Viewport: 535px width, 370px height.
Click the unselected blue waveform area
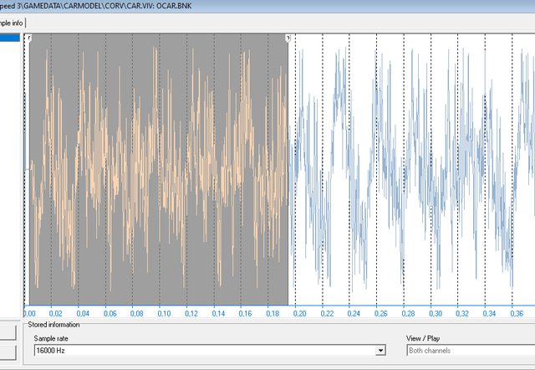pyautogui.click(x=411, y=169)
